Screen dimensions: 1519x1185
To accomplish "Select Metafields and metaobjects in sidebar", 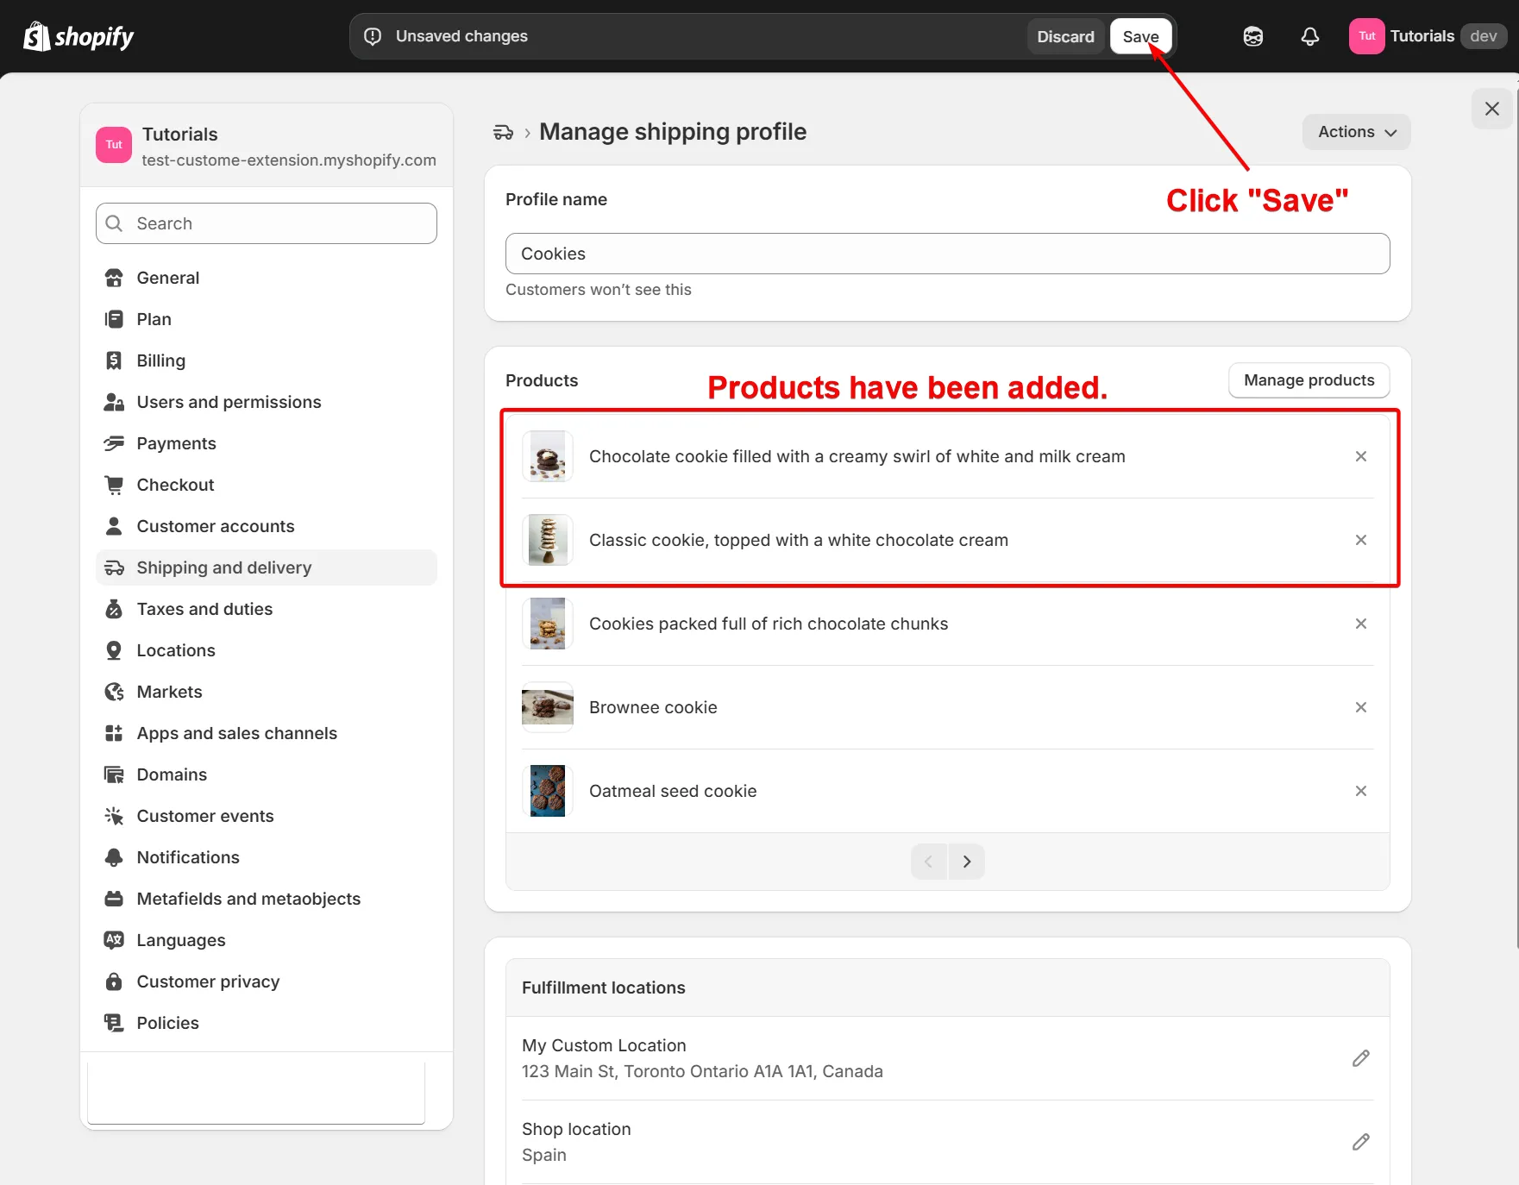I will [x=248, y=899].
